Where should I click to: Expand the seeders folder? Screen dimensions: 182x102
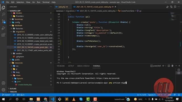(11, 54)
